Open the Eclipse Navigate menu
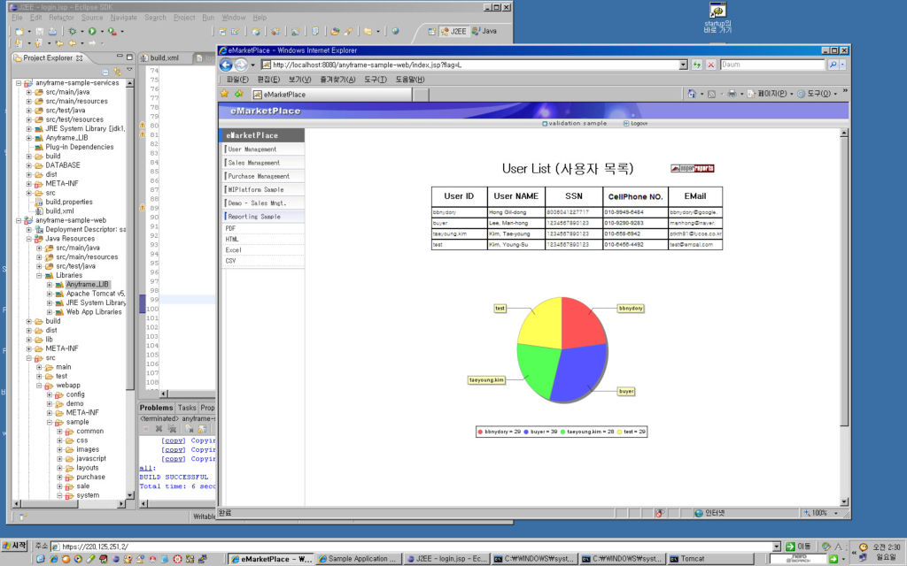 click(124, 18)
